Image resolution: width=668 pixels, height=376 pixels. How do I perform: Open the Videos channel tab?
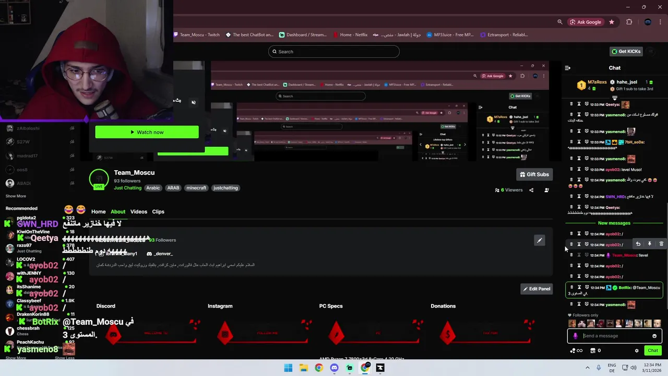click(x=139, y=211)
